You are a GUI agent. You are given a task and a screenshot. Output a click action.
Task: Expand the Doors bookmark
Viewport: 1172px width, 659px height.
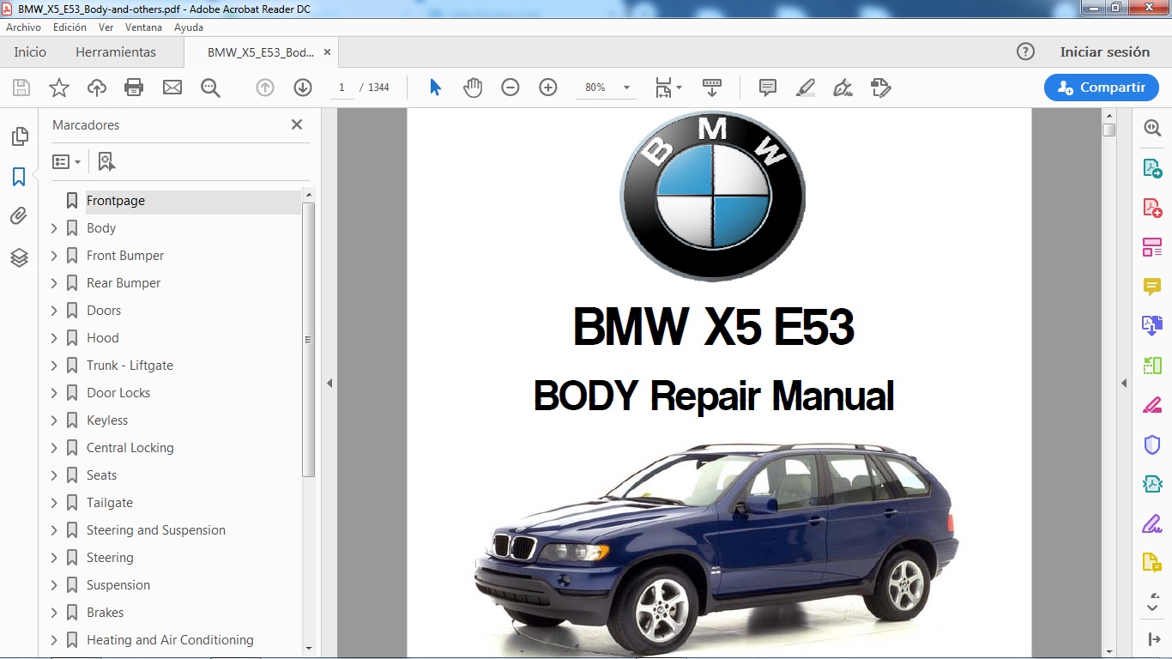coord(54,311)
